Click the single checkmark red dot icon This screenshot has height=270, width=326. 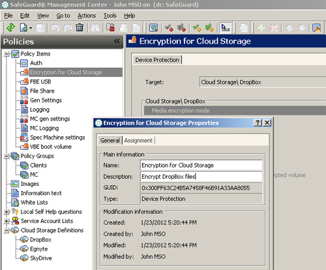coord(169,28)
